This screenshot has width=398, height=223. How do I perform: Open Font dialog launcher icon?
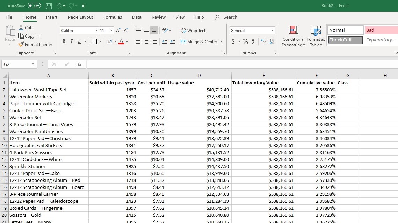(129, 53)
